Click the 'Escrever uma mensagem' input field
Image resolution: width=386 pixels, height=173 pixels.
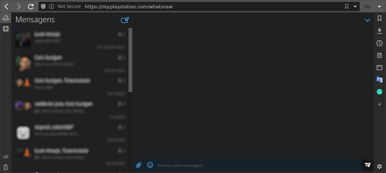(259, 165)
